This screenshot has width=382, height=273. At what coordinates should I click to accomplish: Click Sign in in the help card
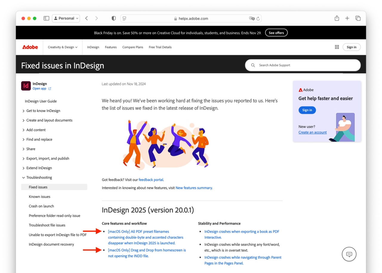[x=307, y=110]
